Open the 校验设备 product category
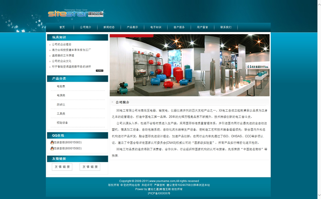321x199 pixels. point(62,123)
